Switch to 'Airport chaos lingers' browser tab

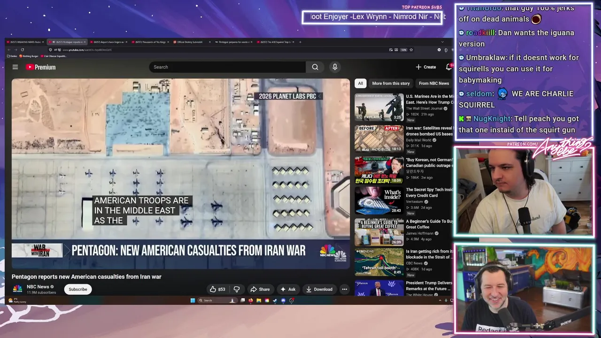[x=108, y=42]
